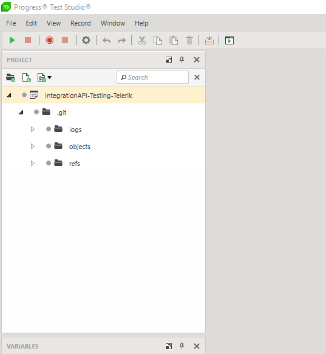
Task: Open the run window icon in toolbar
Action: [229, 41]
